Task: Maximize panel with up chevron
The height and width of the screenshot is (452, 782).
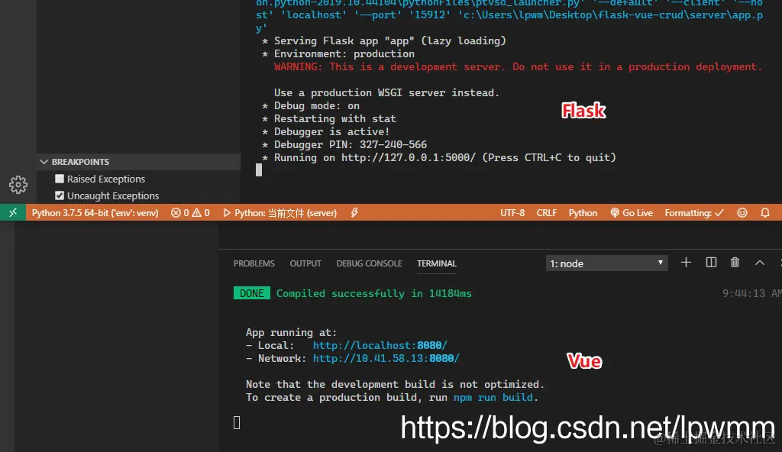Action: click(x=760, y=263)
